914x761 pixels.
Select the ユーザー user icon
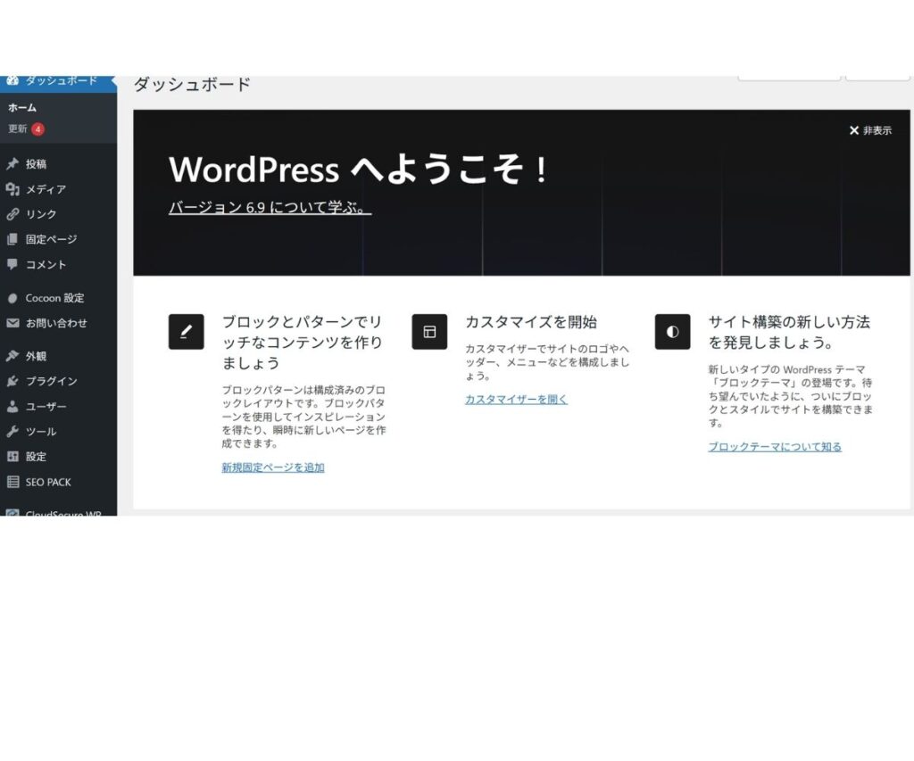14,407
